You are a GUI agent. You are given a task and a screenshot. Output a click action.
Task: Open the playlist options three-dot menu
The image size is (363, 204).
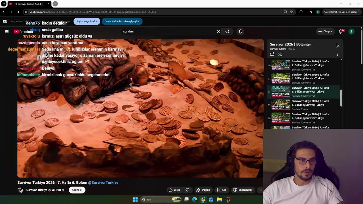tap(337, 54)
